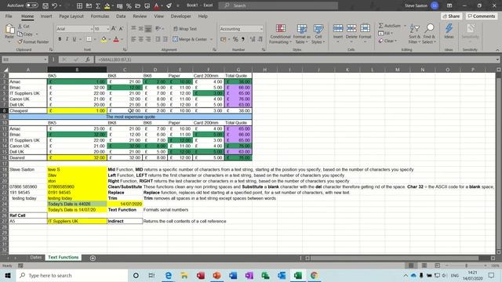Click the horizontal scrollbar
This screenshot has height=282, width=502.
(395, 258)
